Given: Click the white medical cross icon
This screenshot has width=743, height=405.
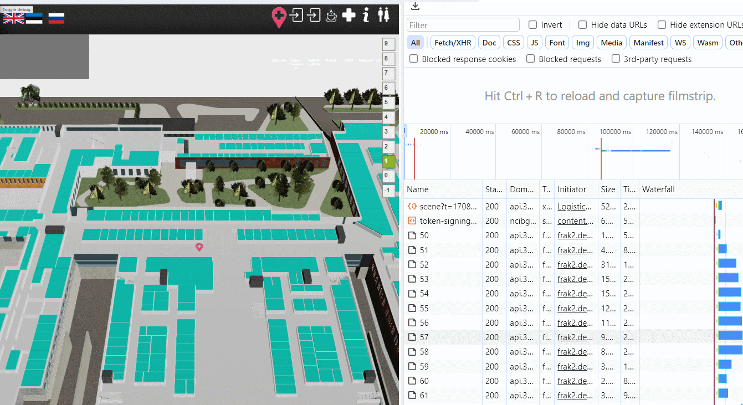Looking at the screenshot, I should pyautogui.click(x=349, y=15).
